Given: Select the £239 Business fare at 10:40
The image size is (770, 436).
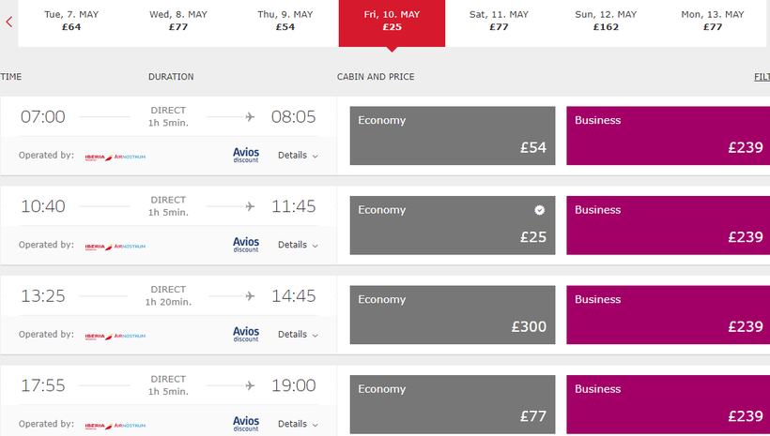Looking at the screenshot, I should click(668, 225).
